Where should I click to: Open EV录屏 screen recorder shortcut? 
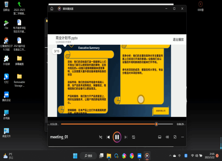(6, 60)
